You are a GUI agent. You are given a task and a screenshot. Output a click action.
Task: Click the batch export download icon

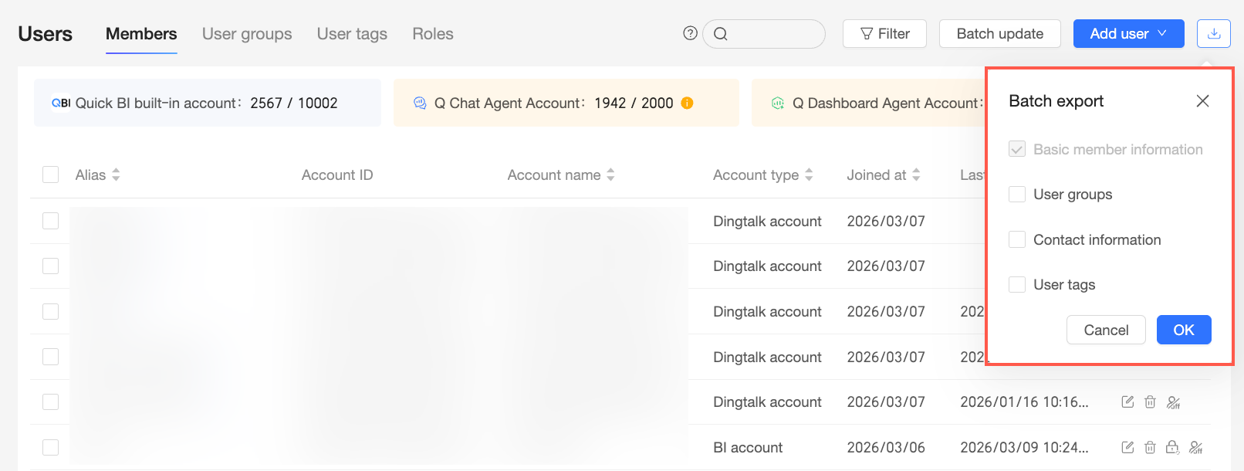click(1214, 33)
